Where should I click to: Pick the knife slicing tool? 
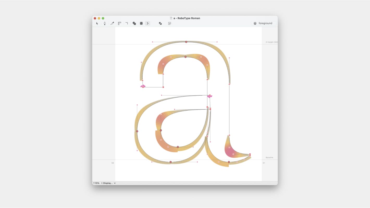click(x=112, y=23)
